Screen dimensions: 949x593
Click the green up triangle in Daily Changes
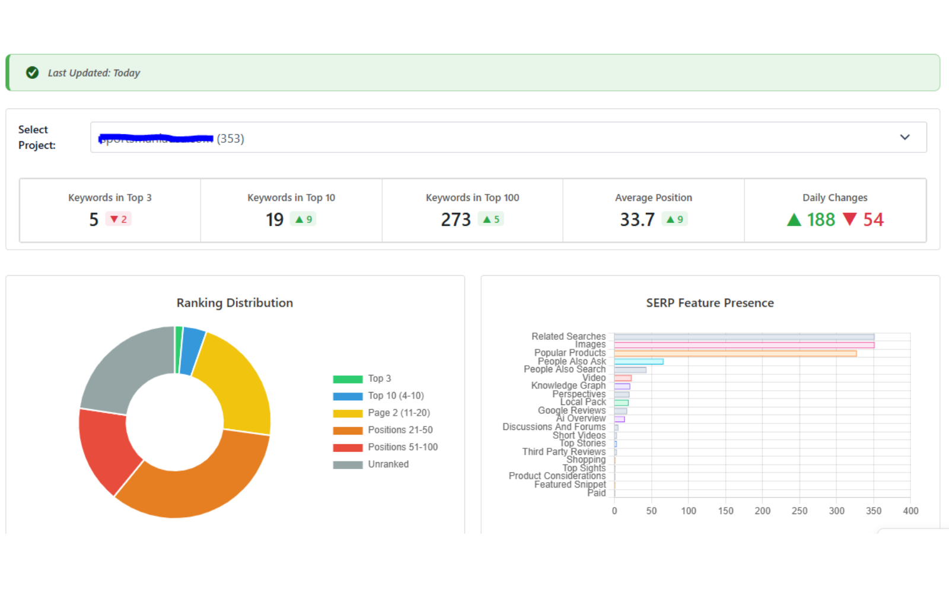[x=794, y=219]
